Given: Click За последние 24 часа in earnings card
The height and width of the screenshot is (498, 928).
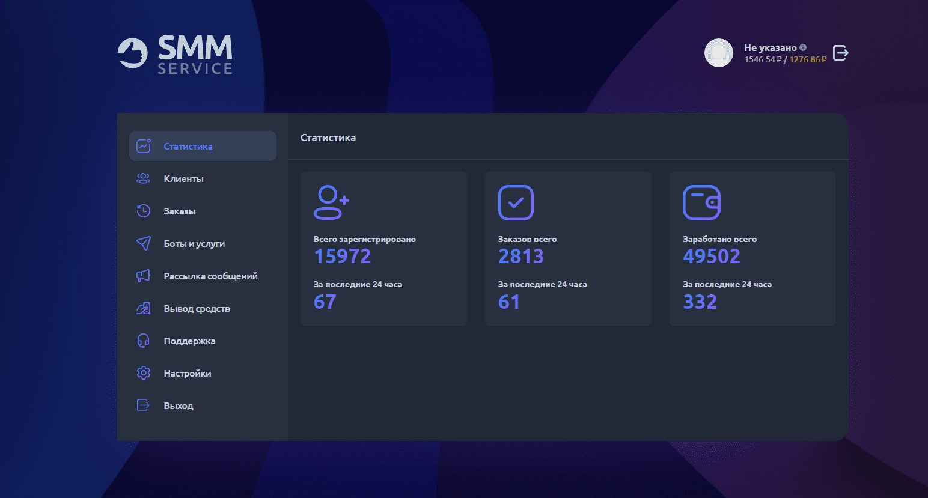Looking at the screenshot, I should coord(727,284).
